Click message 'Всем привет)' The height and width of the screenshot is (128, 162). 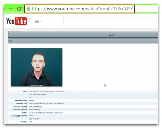(x=35, y=110)
